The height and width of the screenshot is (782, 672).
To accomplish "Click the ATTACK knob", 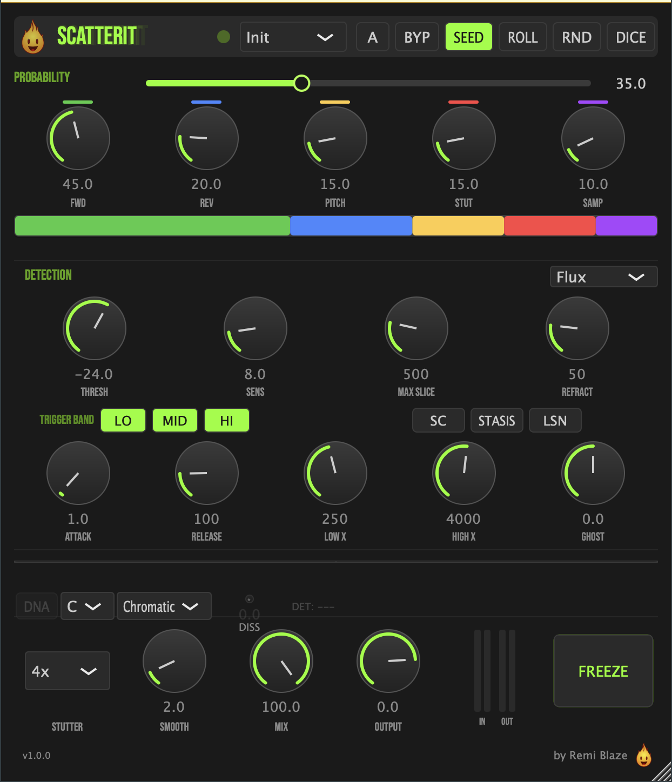I will tap(78, 473).
